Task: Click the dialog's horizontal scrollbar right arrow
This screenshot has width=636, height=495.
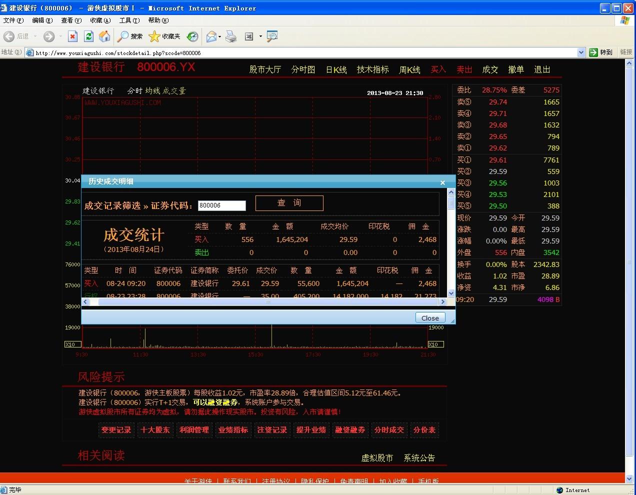Action: pyautogui.click(x=442, y=301)
